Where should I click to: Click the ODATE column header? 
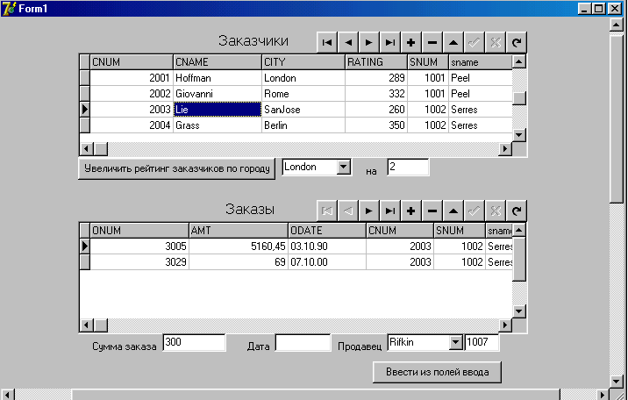tap(327, 231)
